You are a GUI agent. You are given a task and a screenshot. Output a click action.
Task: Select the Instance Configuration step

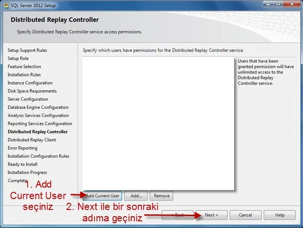[30, 83]
